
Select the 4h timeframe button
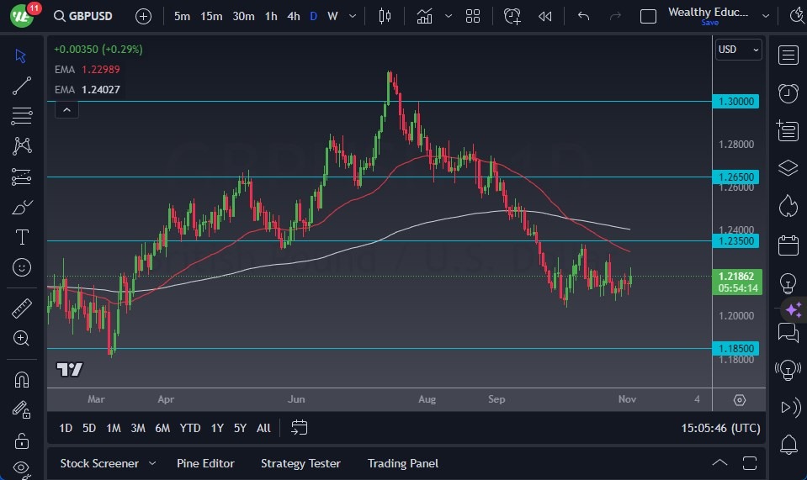point(293,16)
